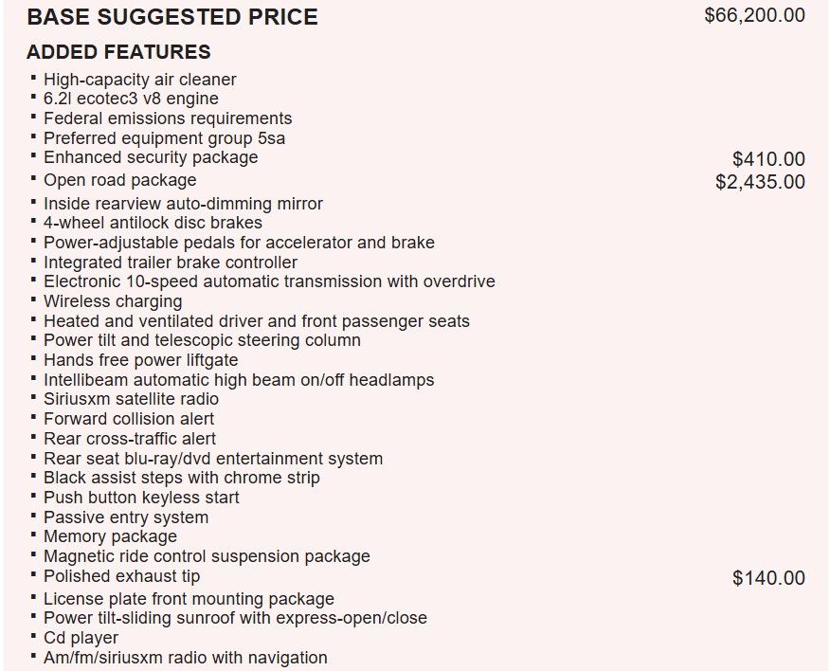
Task: Click the $2,435.00 price amount
Action: [760, 182]
